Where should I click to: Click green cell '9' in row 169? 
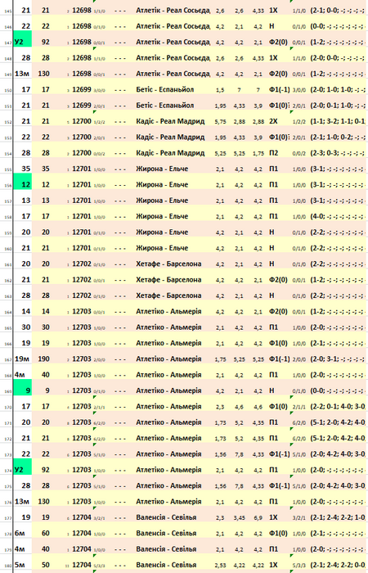coord(23,387)
